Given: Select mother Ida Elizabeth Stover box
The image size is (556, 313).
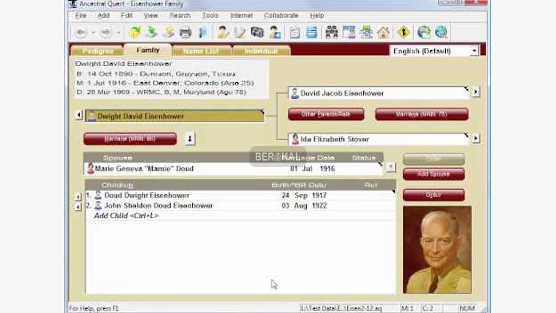Looking at the screenshot, I should click(x=379, y=139).
